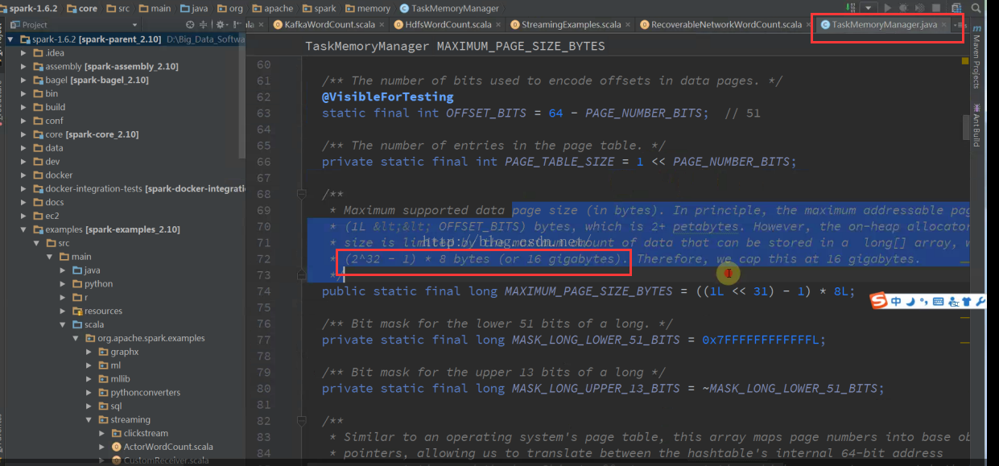Switch to the StreamingExamples.scala tab
Image resolution: width=999 pixels, height=466 pixels.
point(571,24)
